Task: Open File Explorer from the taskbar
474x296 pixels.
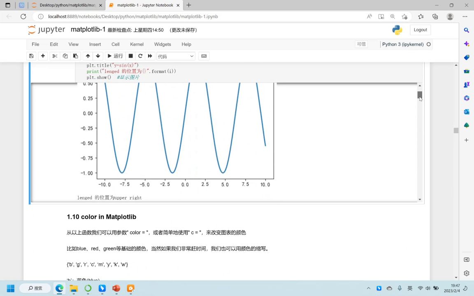Action: [x=73, y=288]
